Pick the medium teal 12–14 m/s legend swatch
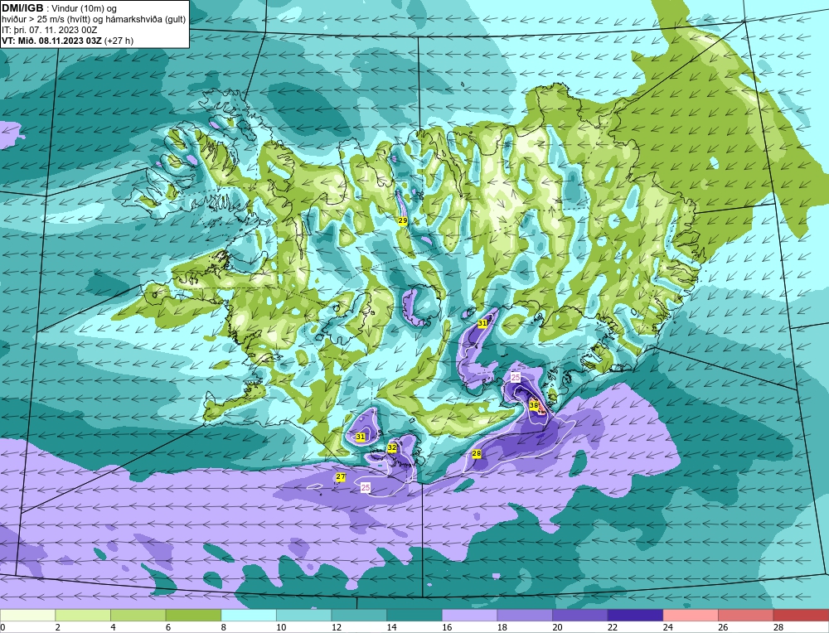The width and height of the screenshot is (829, 633). click(x=359, y=615)
